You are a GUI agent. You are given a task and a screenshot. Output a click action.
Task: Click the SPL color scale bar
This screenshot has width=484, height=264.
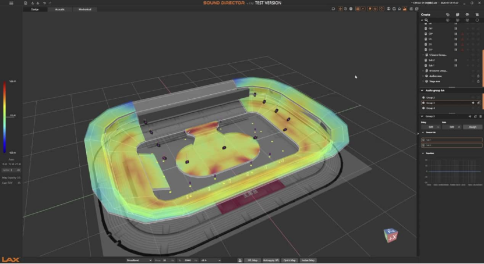[5, 117]
